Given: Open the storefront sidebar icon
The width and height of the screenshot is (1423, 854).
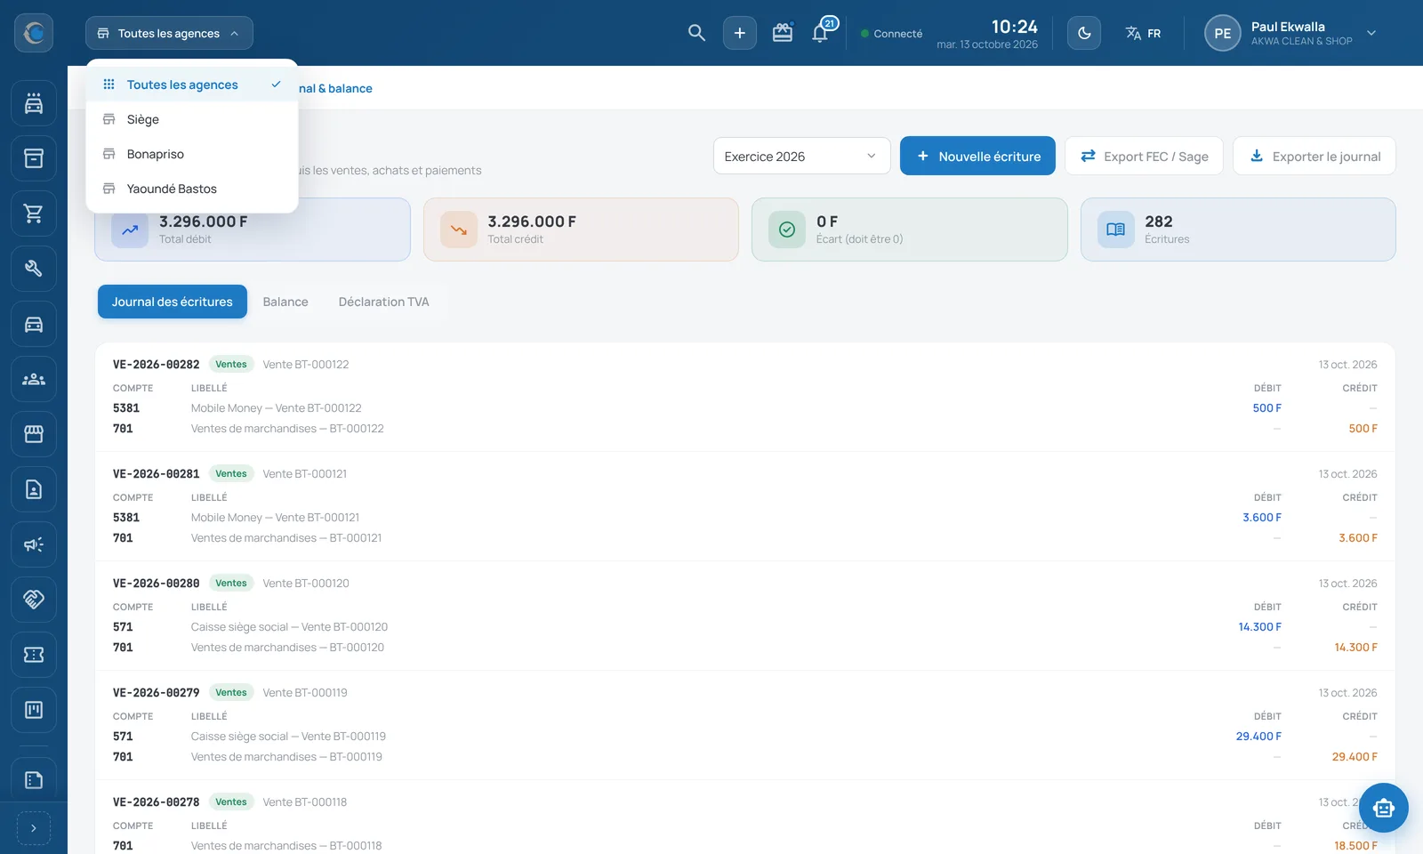Looking at the screenshot, I should pos(34,434).
